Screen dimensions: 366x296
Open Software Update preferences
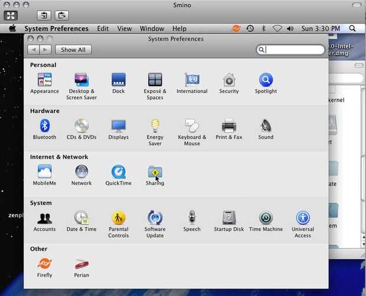coord(155,224)
